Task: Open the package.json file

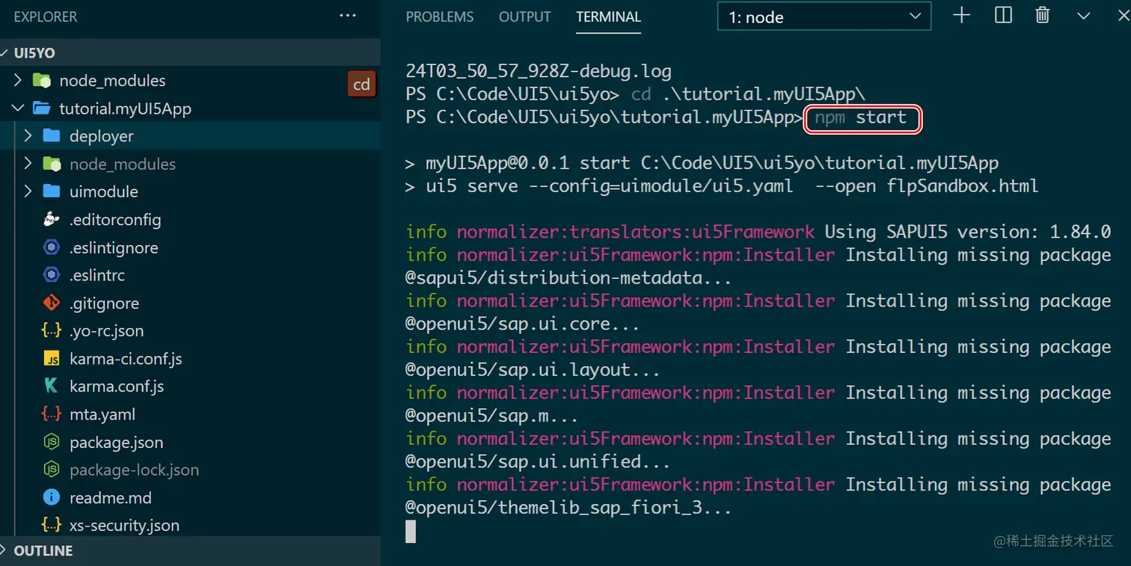Action: tap(116, 442)
